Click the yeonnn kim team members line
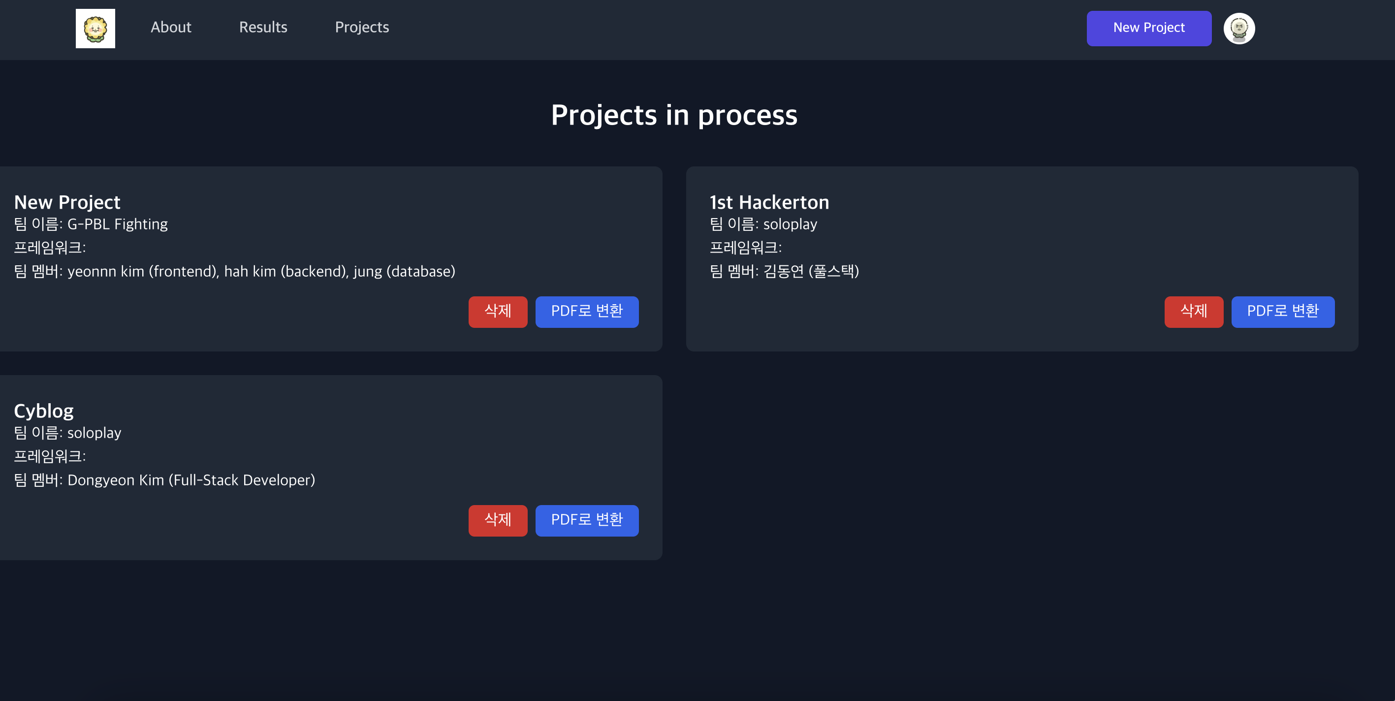 point(234,271)
